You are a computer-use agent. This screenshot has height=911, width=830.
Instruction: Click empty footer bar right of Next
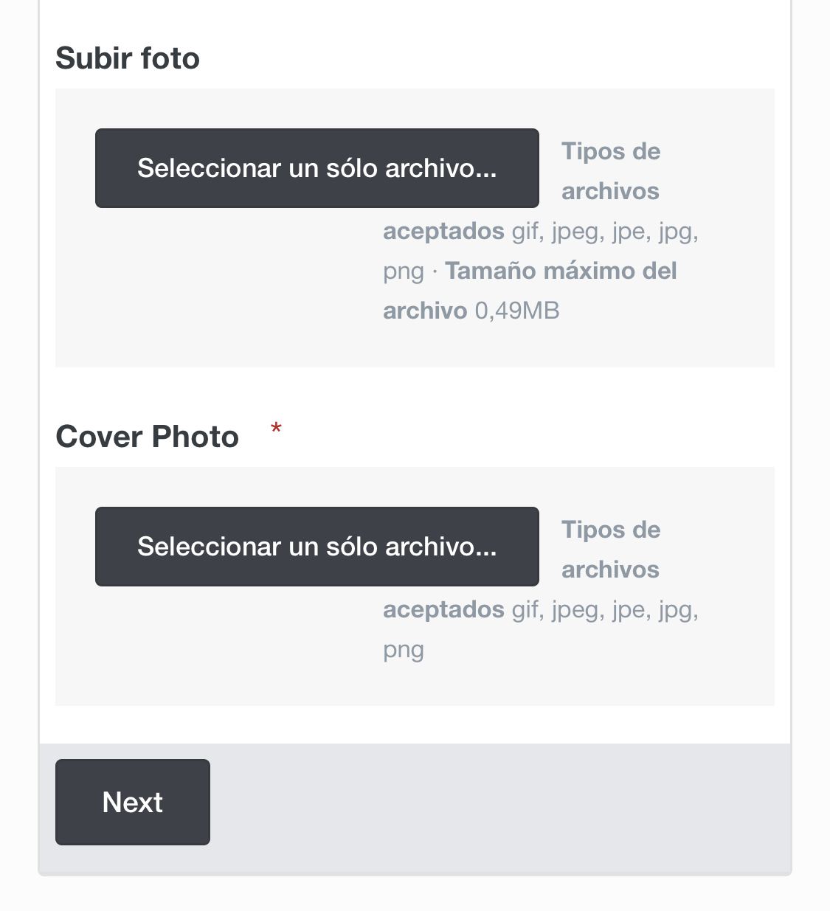(x=494, y=803)
